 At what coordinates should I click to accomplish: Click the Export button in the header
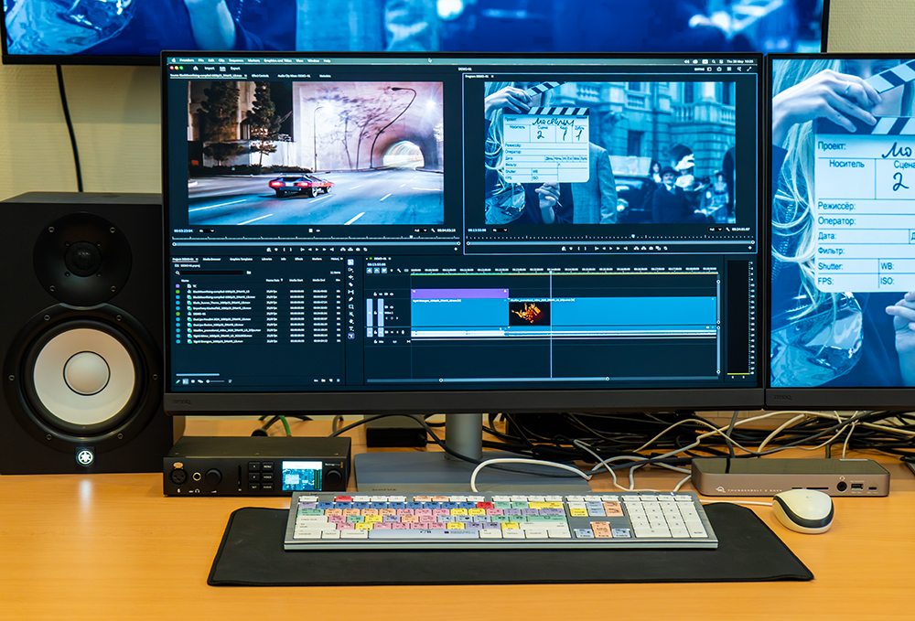click(x=235, y=69)
